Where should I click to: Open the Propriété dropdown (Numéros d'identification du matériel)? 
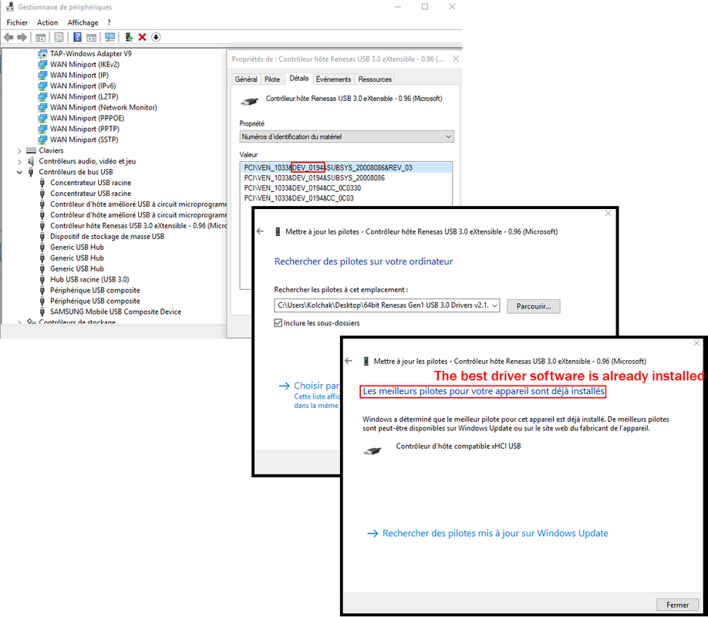coord(346,137)
